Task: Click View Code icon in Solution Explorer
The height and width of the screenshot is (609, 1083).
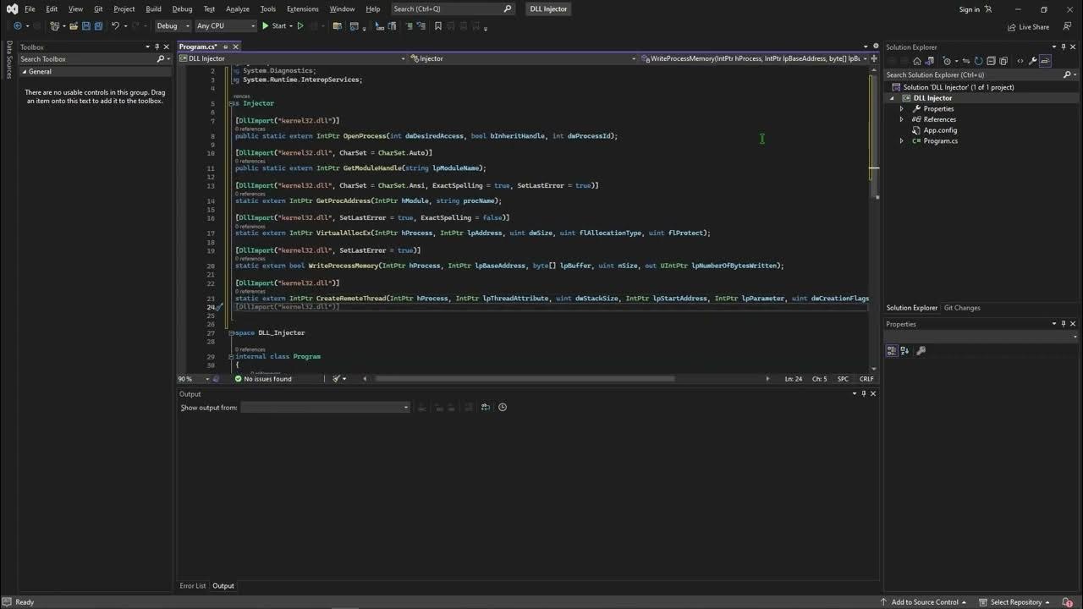Action: pos(1020,61)
